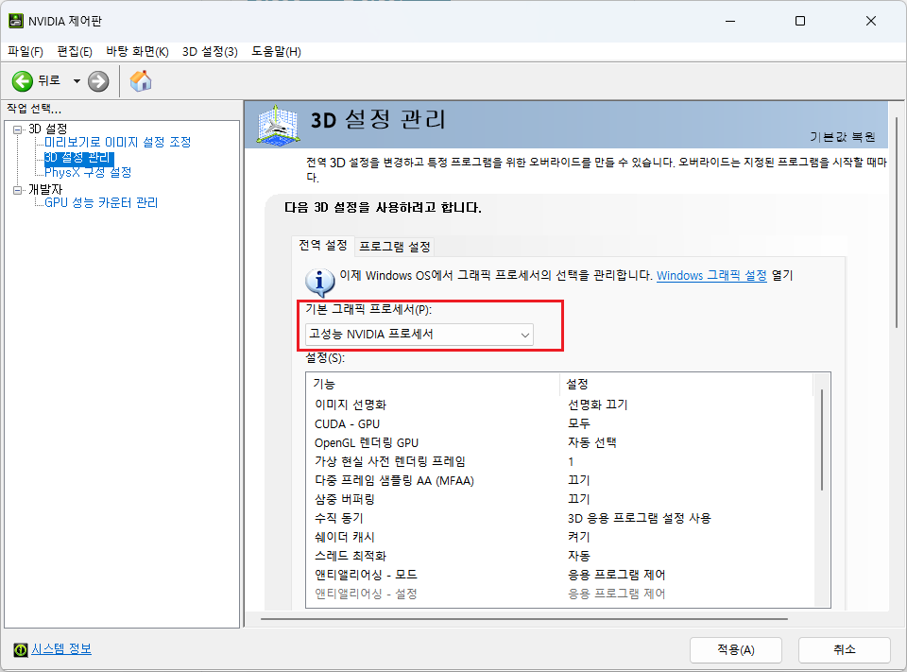Viewport: 907px width, 672px height.
Task: Click the NVIDIA icon in the title bar
Action: tap(16, 21)
